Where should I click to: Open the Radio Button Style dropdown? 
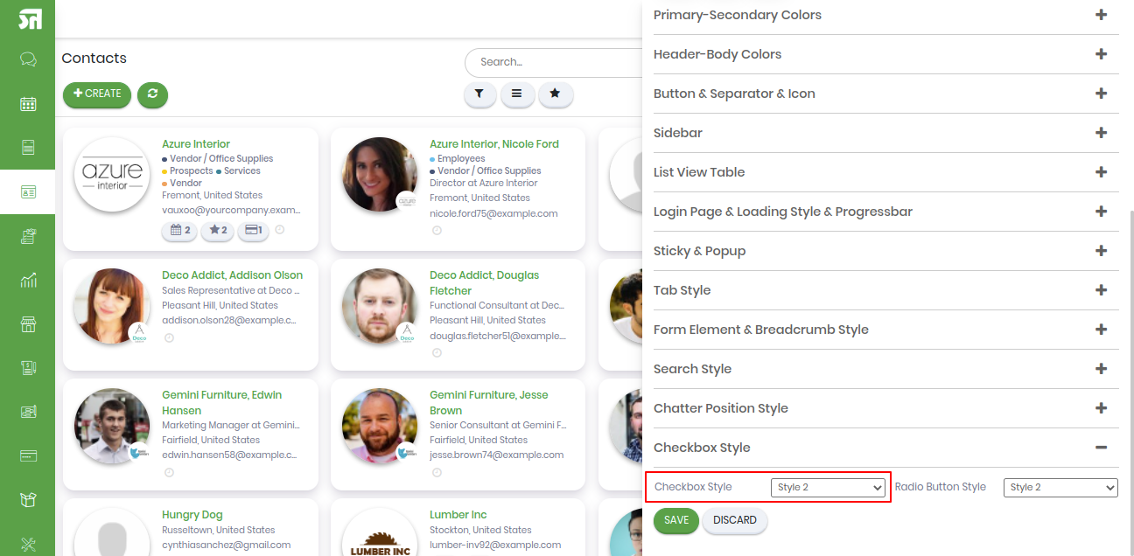(1060, 488)
